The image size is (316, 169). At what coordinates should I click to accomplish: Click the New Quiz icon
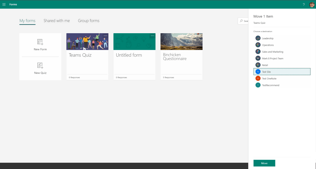click(x=40, y=66)
